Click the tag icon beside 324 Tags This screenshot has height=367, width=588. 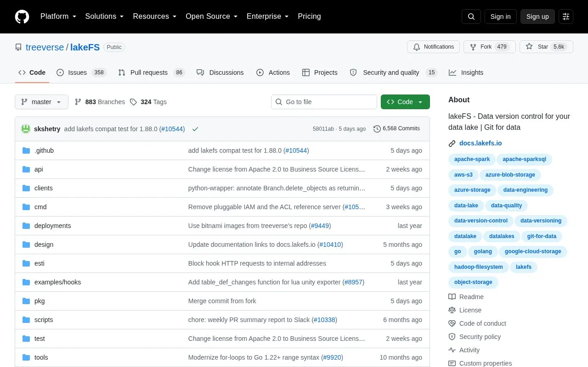(133, 102)
